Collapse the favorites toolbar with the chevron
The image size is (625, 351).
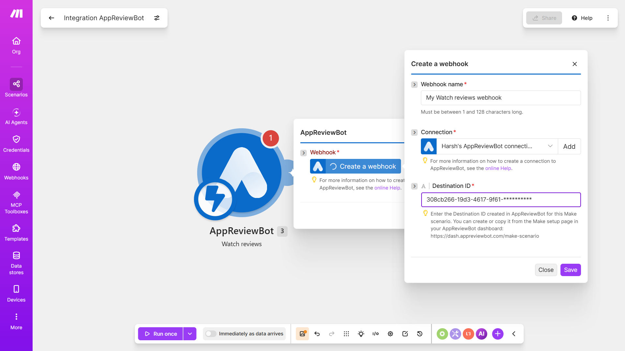tap(514, 334)
